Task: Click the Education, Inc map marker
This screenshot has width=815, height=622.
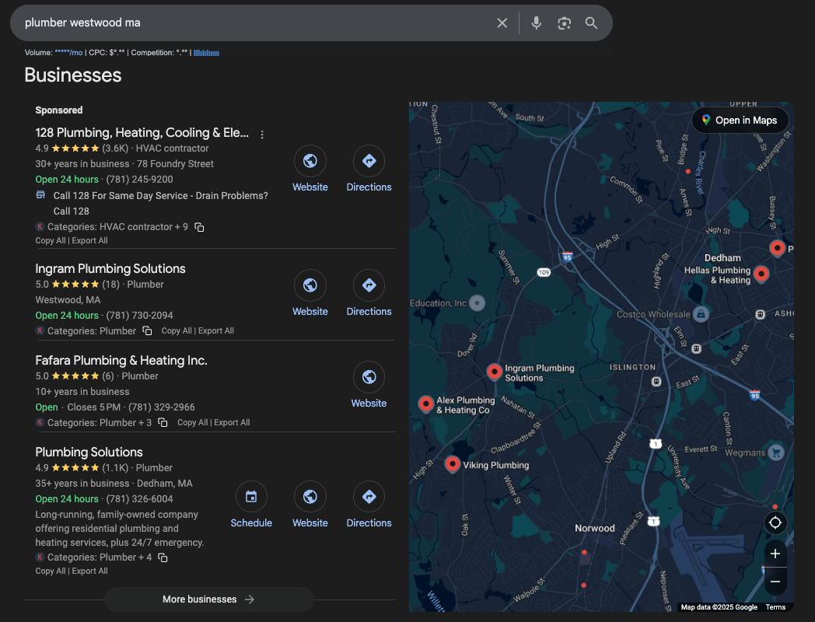Action: pos(477,303)
